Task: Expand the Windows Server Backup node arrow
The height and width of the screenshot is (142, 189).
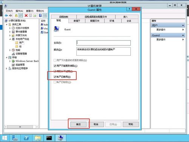Action: tap(10, 61)
